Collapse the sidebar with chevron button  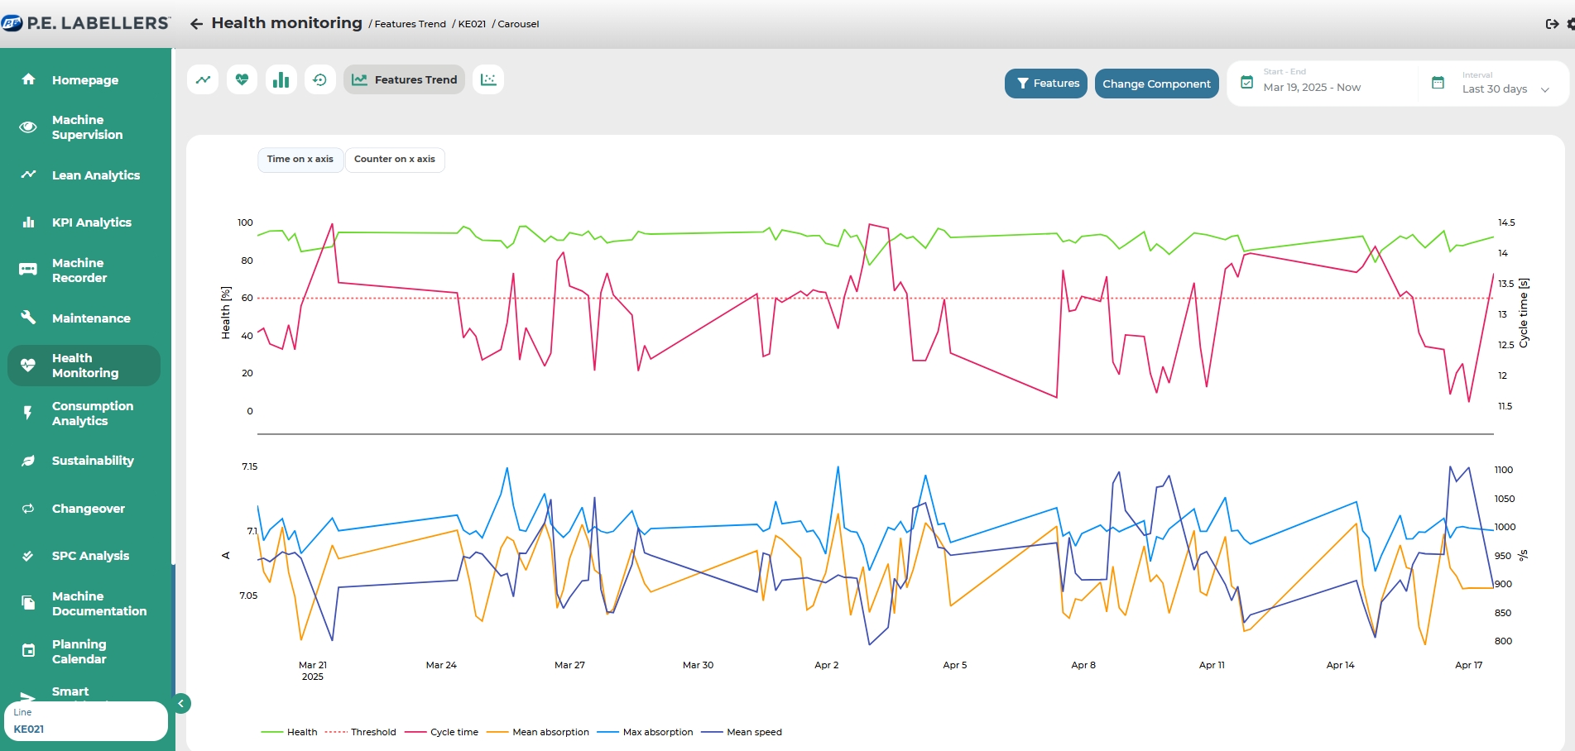click(181, 704)
